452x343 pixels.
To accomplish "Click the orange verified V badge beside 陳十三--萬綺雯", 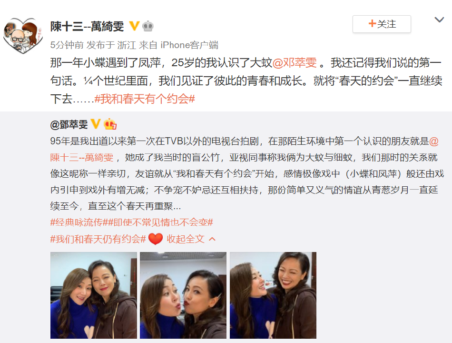I will 134,26.
